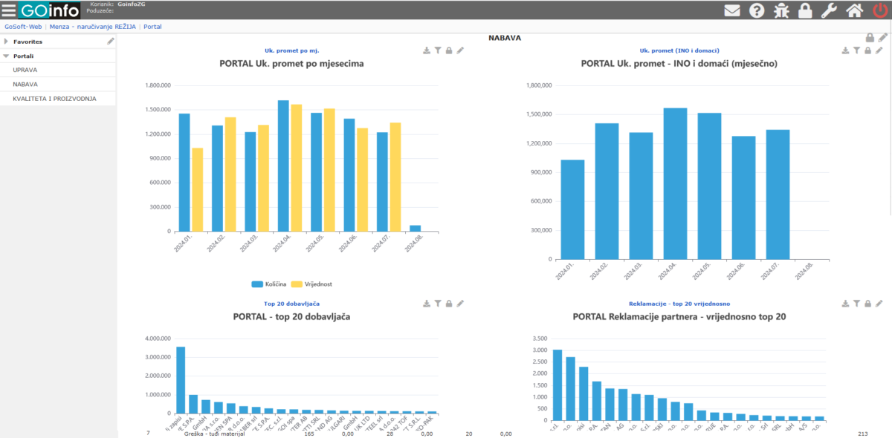This screenshot has height=438, width=892.
Task: Open the hamburger main menu
Action: tap(8, 10)
